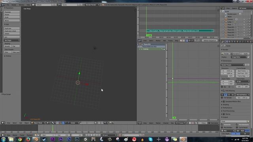The width and height of the screenshot is (253, 142).
Task: Open the Object Mode dropdown in the 3D view header
Action: (x=38, y=123)
